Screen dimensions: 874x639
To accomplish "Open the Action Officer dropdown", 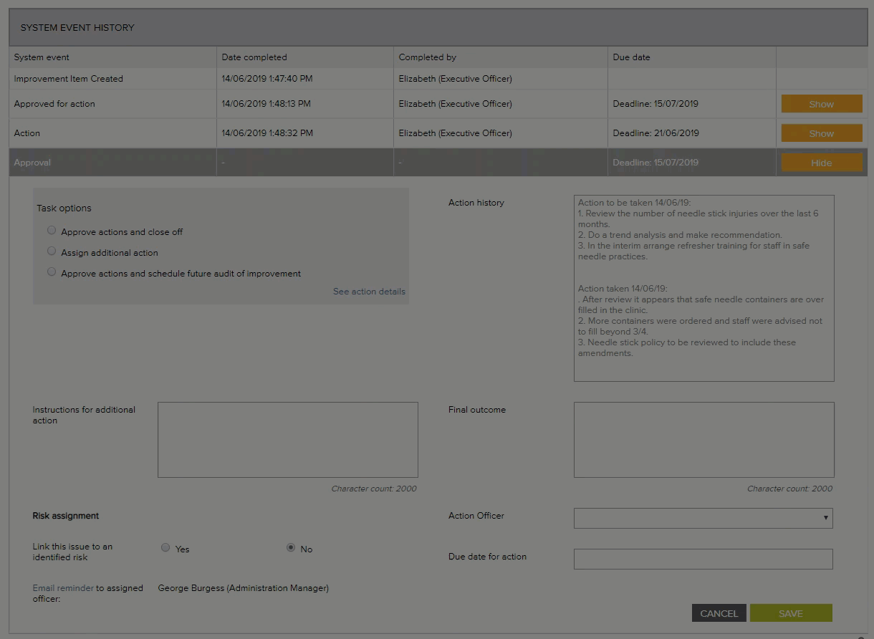I will click(703, 518).
